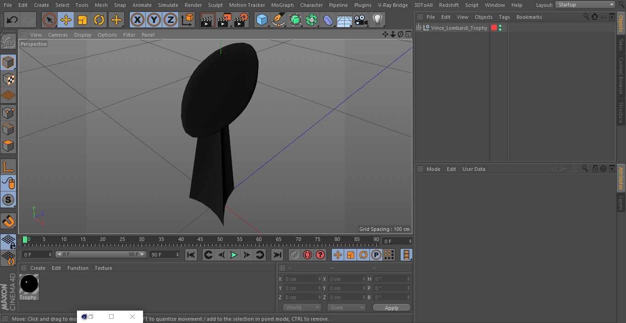Viewport: 626px width, 323px height.
Task: Click frame 45 on the timeline ruler
Action: coord(200,240)
